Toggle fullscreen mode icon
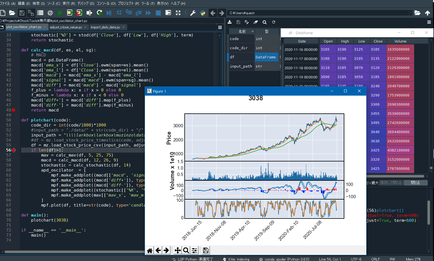This screenshot has height=261, width=434. click(x=178, y=13)
